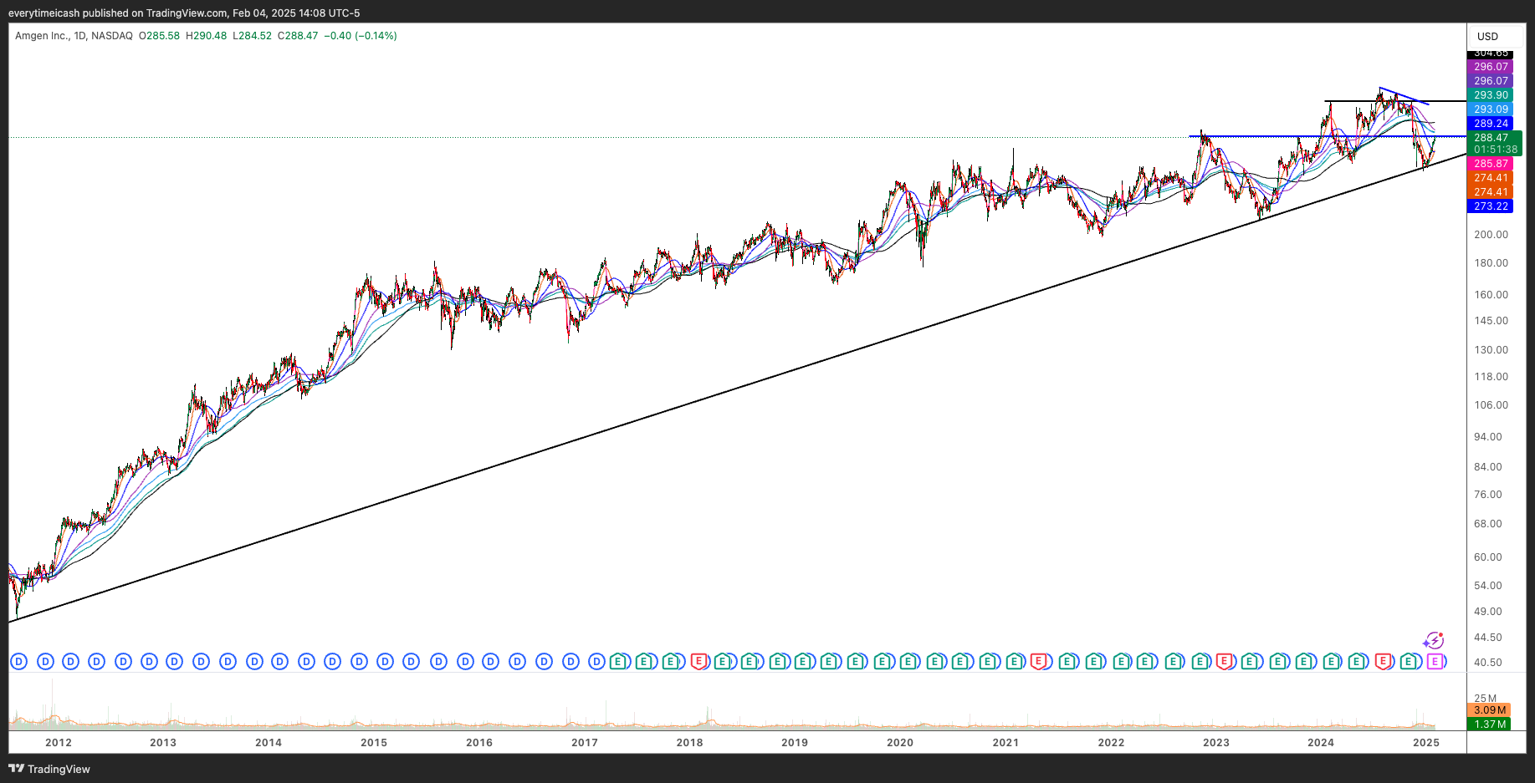Click the change value −0.40 (−0.14%)
Screen dimensions: 1535x783
pyautogui.click(x=361, y=36)
